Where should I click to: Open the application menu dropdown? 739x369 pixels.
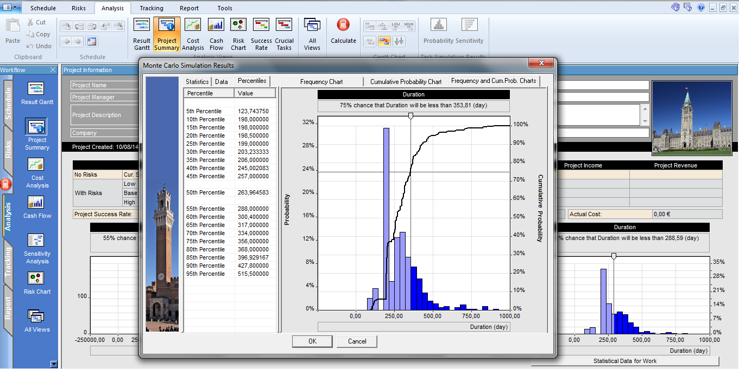[x=10, y=7]
